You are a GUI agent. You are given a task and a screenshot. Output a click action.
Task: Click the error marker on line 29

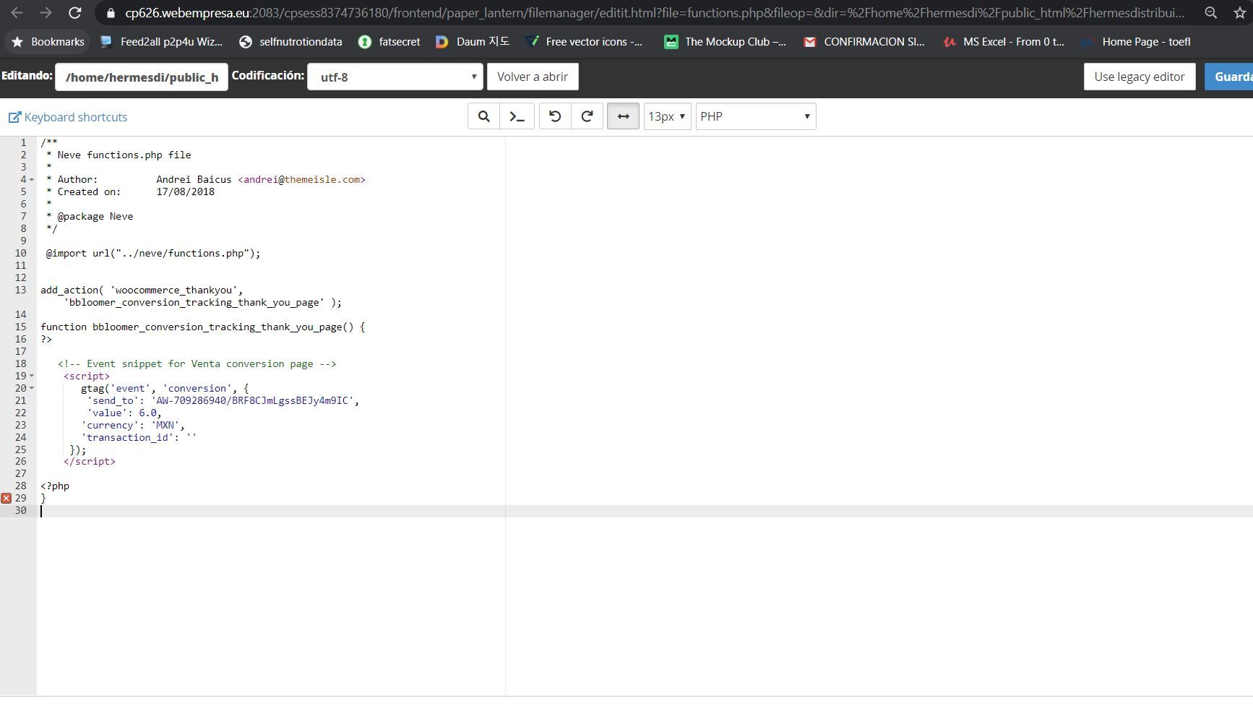click(7, 498)
